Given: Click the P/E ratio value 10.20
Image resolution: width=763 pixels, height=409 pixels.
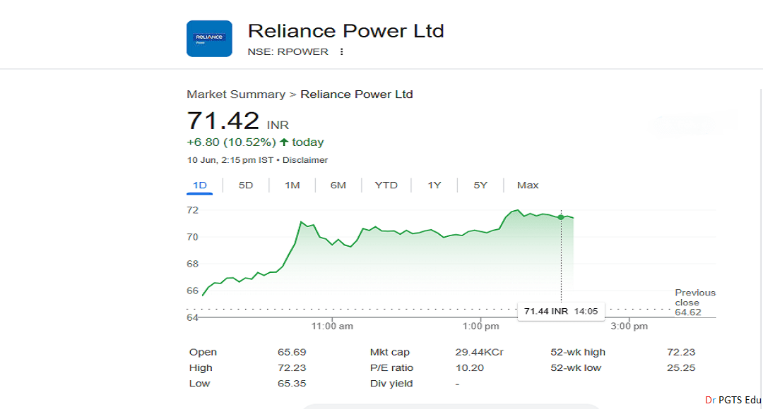Looking at the screenshot, I should coord(470,367).
